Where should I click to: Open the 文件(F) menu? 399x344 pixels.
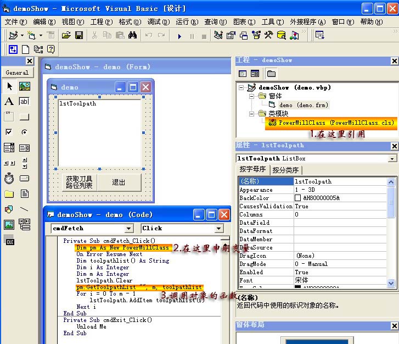pyautogui.click(x=16, y=22)
